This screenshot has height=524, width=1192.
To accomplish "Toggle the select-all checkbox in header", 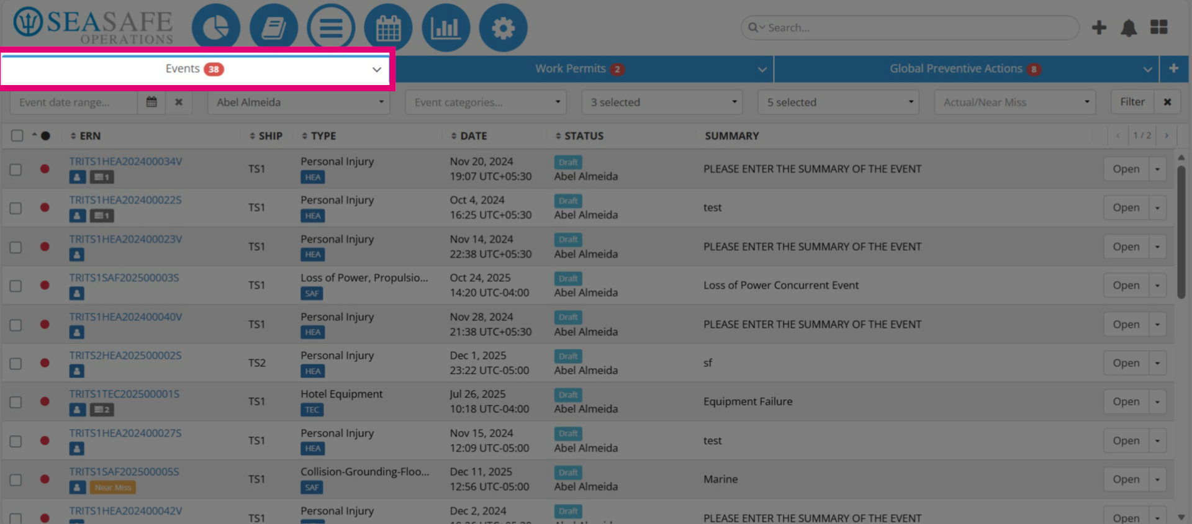I will coord(17,135).
